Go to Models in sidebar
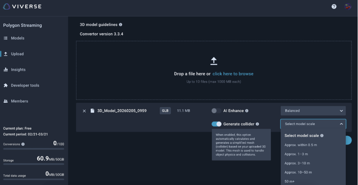Screen dimensions: 358x185 pyautogui.click(x=18, y=38)
